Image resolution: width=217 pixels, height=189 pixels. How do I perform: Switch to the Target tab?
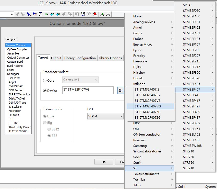click(x=43, y=58)
